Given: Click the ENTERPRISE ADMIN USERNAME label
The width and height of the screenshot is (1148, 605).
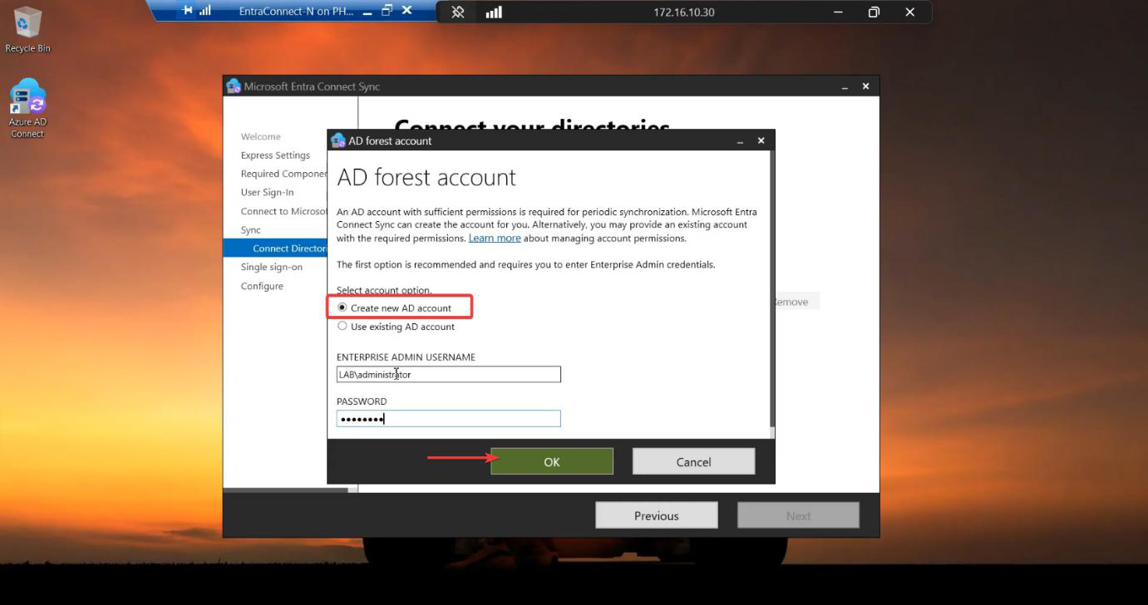Looking at the screenshot, I should coord(406,357).
